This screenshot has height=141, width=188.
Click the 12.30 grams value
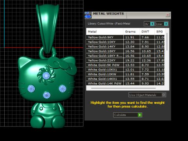coord(130,42)
